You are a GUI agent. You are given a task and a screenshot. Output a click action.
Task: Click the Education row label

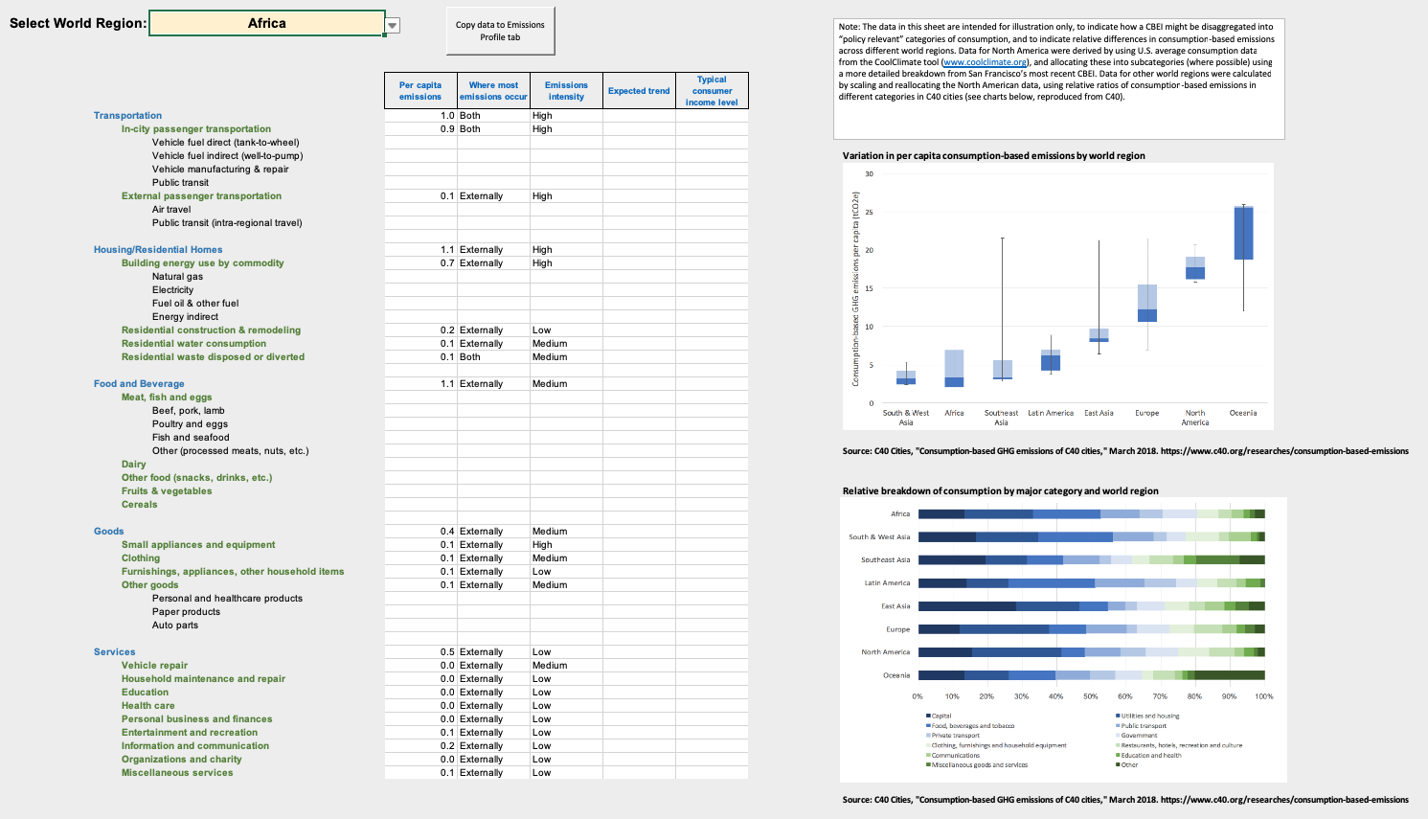point(145,692)
